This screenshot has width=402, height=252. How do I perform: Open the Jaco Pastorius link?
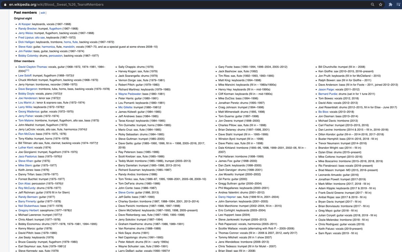tap(28, 156)
